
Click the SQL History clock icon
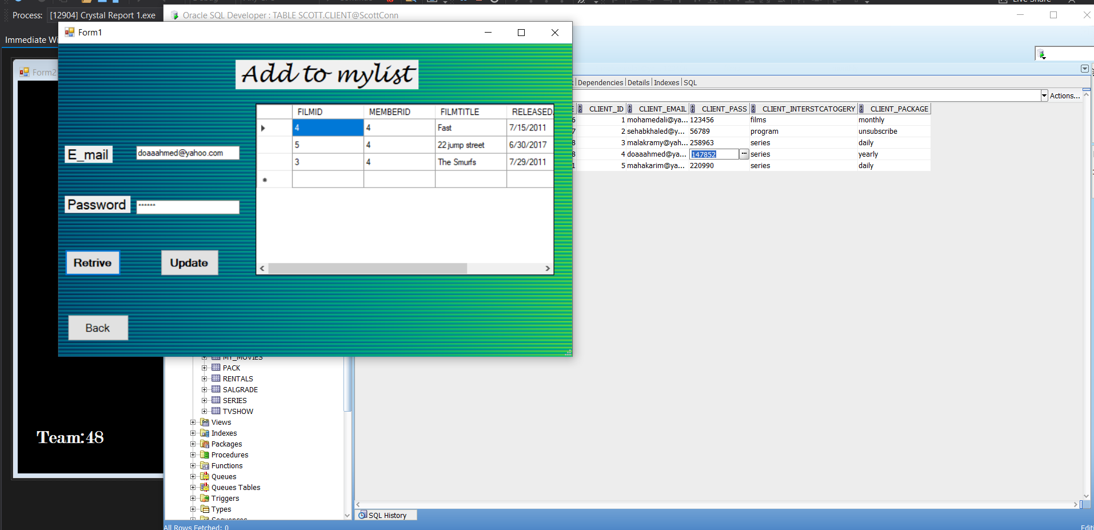[x=364, y=515]
